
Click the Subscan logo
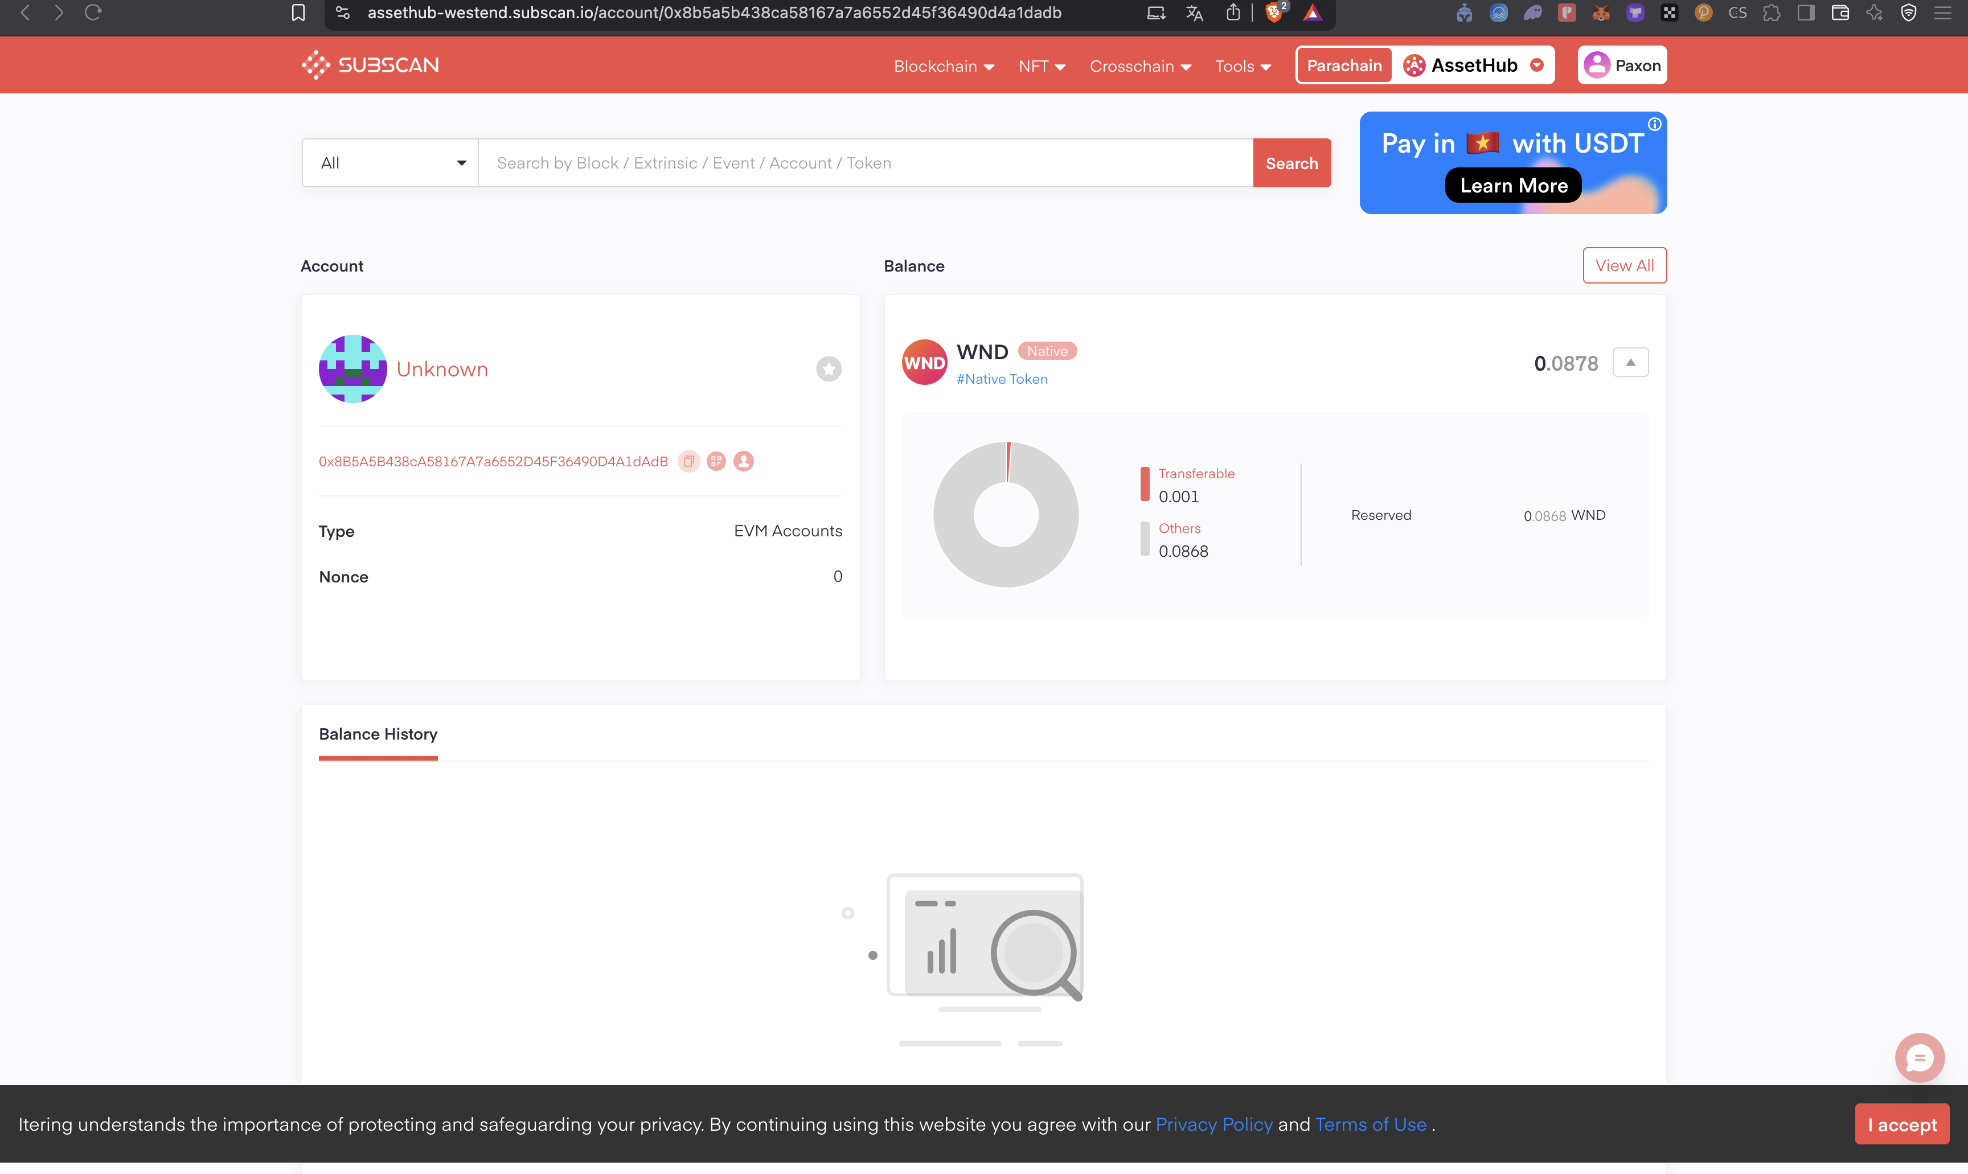click(370, 65)
